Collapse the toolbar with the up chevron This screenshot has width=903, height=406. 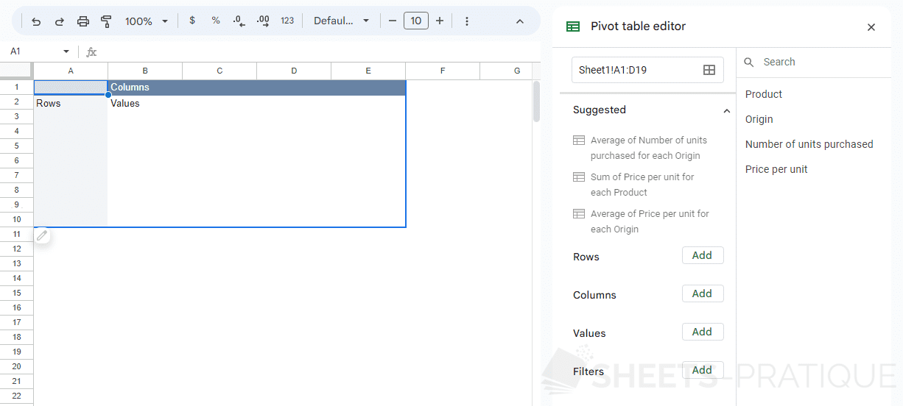pyautogui.click(x=520, y=21)
